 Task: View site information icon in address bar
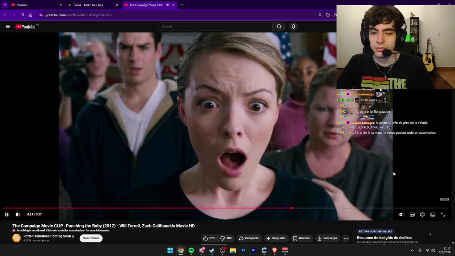coord(41,15)
